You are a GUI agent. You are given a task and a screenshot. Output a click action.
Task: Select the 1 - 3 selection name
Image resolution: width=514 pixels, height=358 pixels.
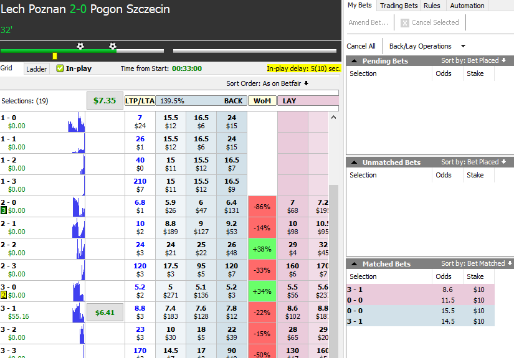[x=9, y=181]
